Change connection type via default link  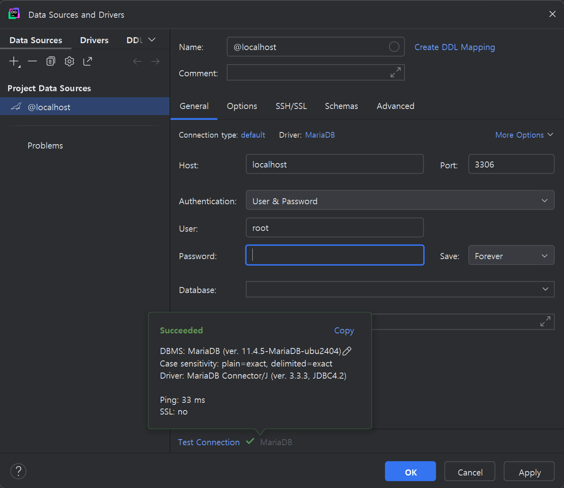click(253, 135)
